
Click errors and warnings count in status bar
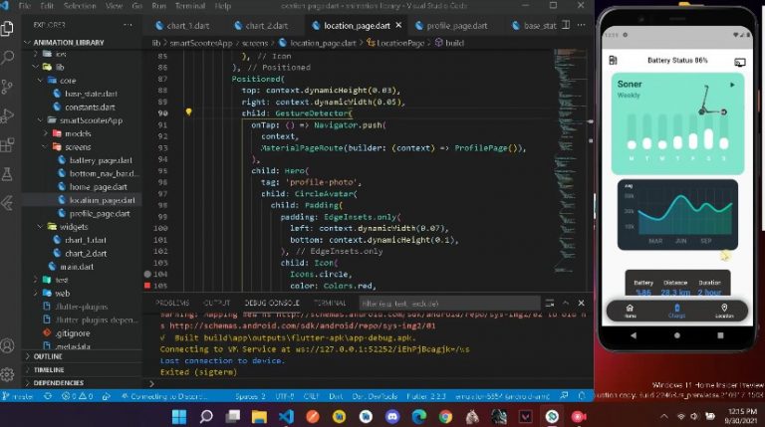click(x=77, y=396)
